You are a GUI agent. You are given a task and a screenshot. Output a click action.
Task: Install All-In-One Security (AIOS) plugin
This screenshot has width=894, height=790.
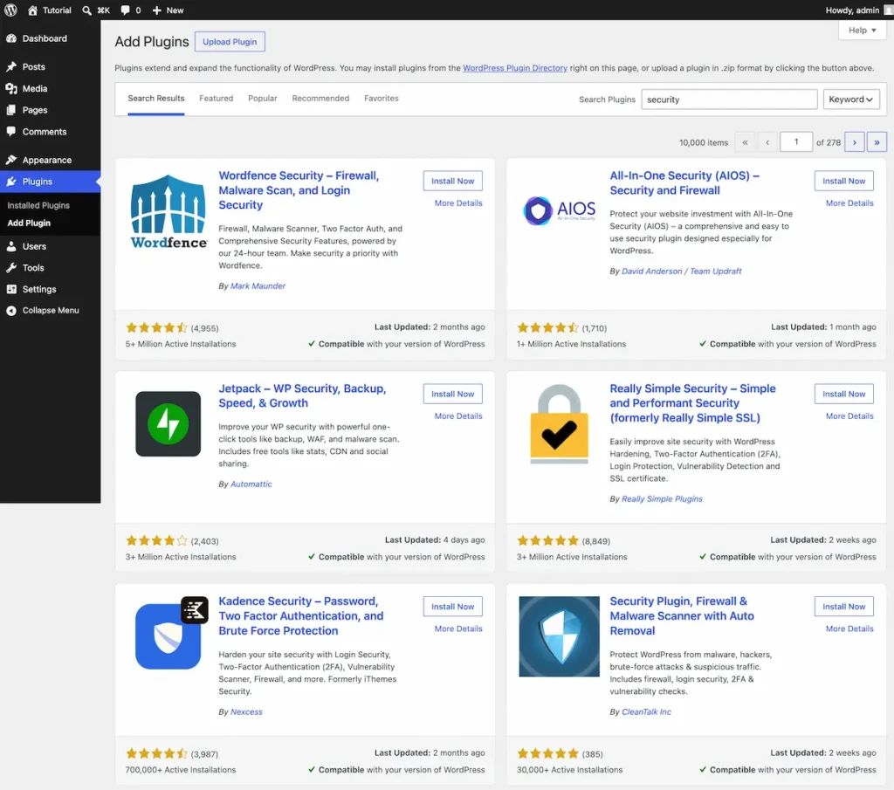(844, 181)
